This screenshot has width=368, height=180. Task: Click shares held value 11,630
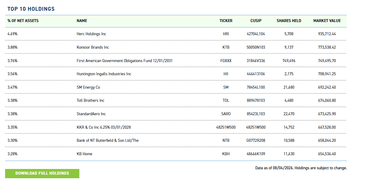(289, 154)
